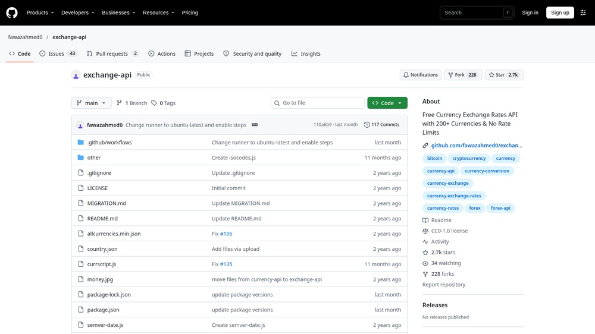Image resolution: width=595 pixels, height=334 pixels.
Task: Switch to the Pull requests tab
Action: tap(112, 54)
